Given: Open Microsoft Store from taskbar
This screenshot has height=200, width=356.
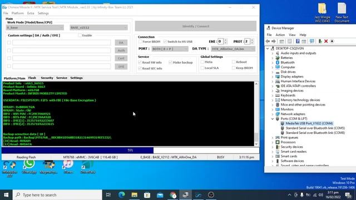Looking at the screenshot, I should 147,195.
